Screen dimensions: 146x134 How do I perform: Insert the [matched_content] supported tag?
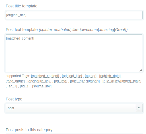click(45, 76)
